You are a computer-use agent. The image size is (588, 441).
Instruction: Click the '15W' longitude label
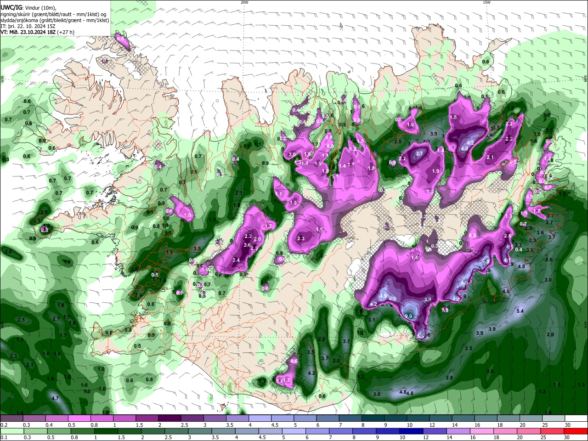tap(486, 2)
